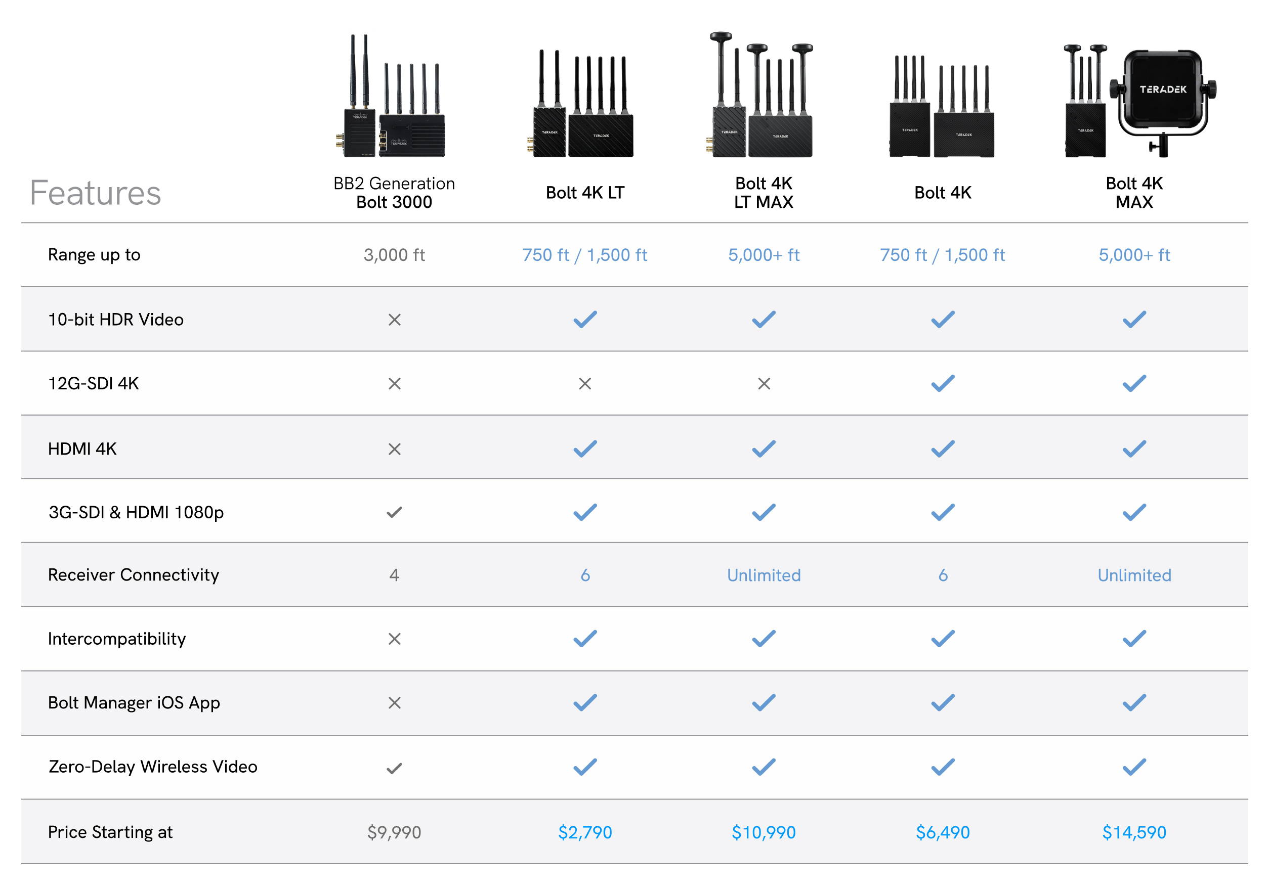Click Bolt 4K 10-bit HDR Video checkmark
The width and height of the screenshot is (1269, 892).
(943, 319)
